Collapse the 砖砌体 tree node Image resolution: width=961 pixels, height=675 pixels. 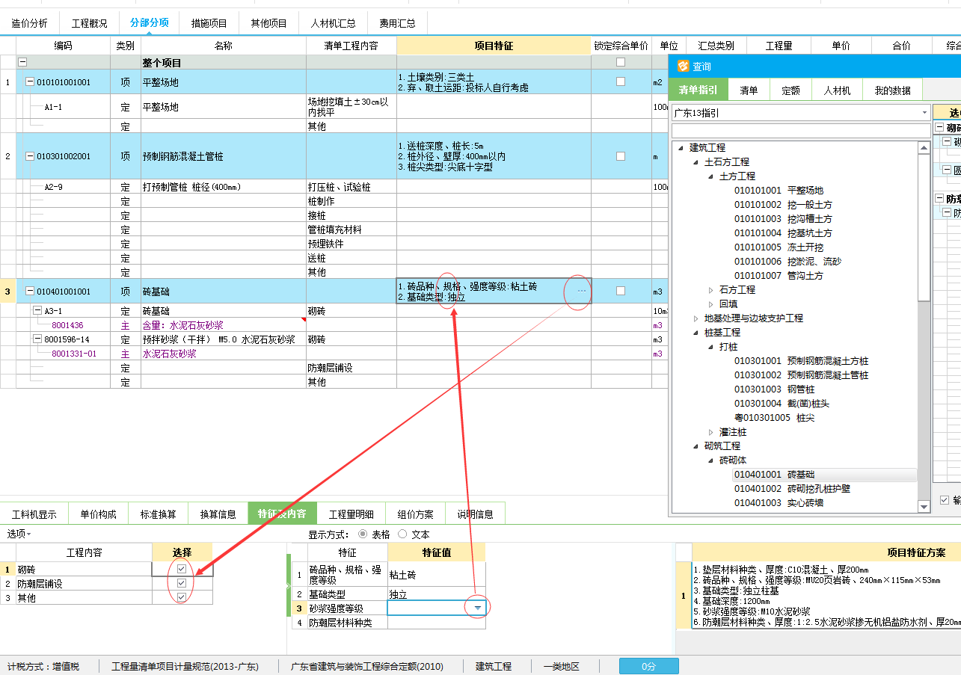[710, 460]
